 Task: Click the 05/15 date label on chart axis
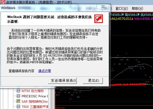pos(60,108)
